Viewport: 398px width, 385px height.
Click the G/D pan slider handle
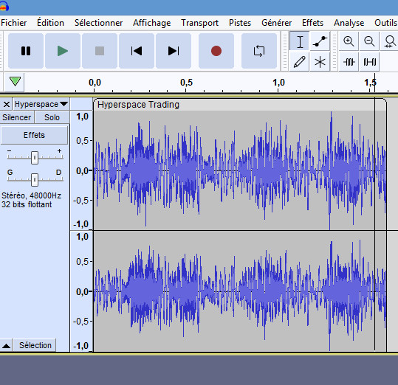point(35,179)
